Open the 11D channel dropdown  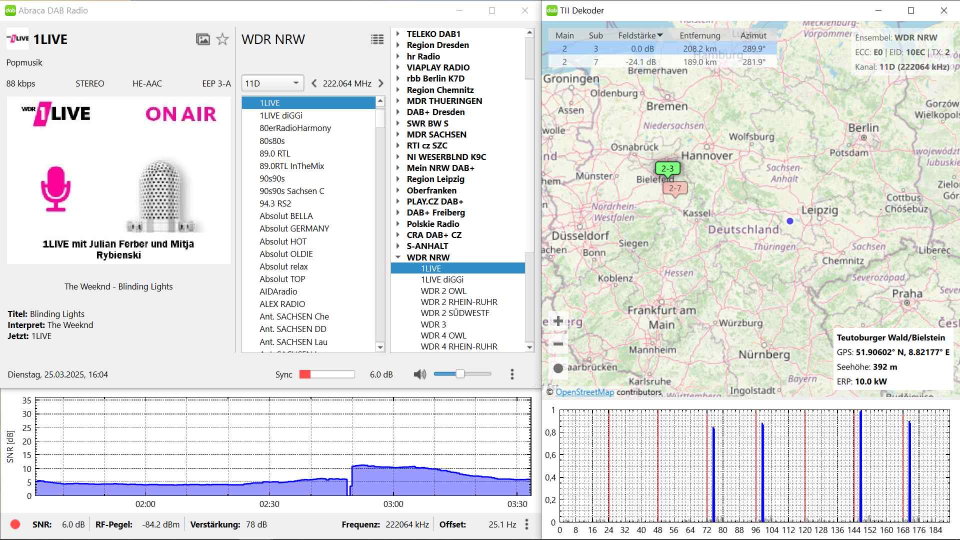[272, 83]
